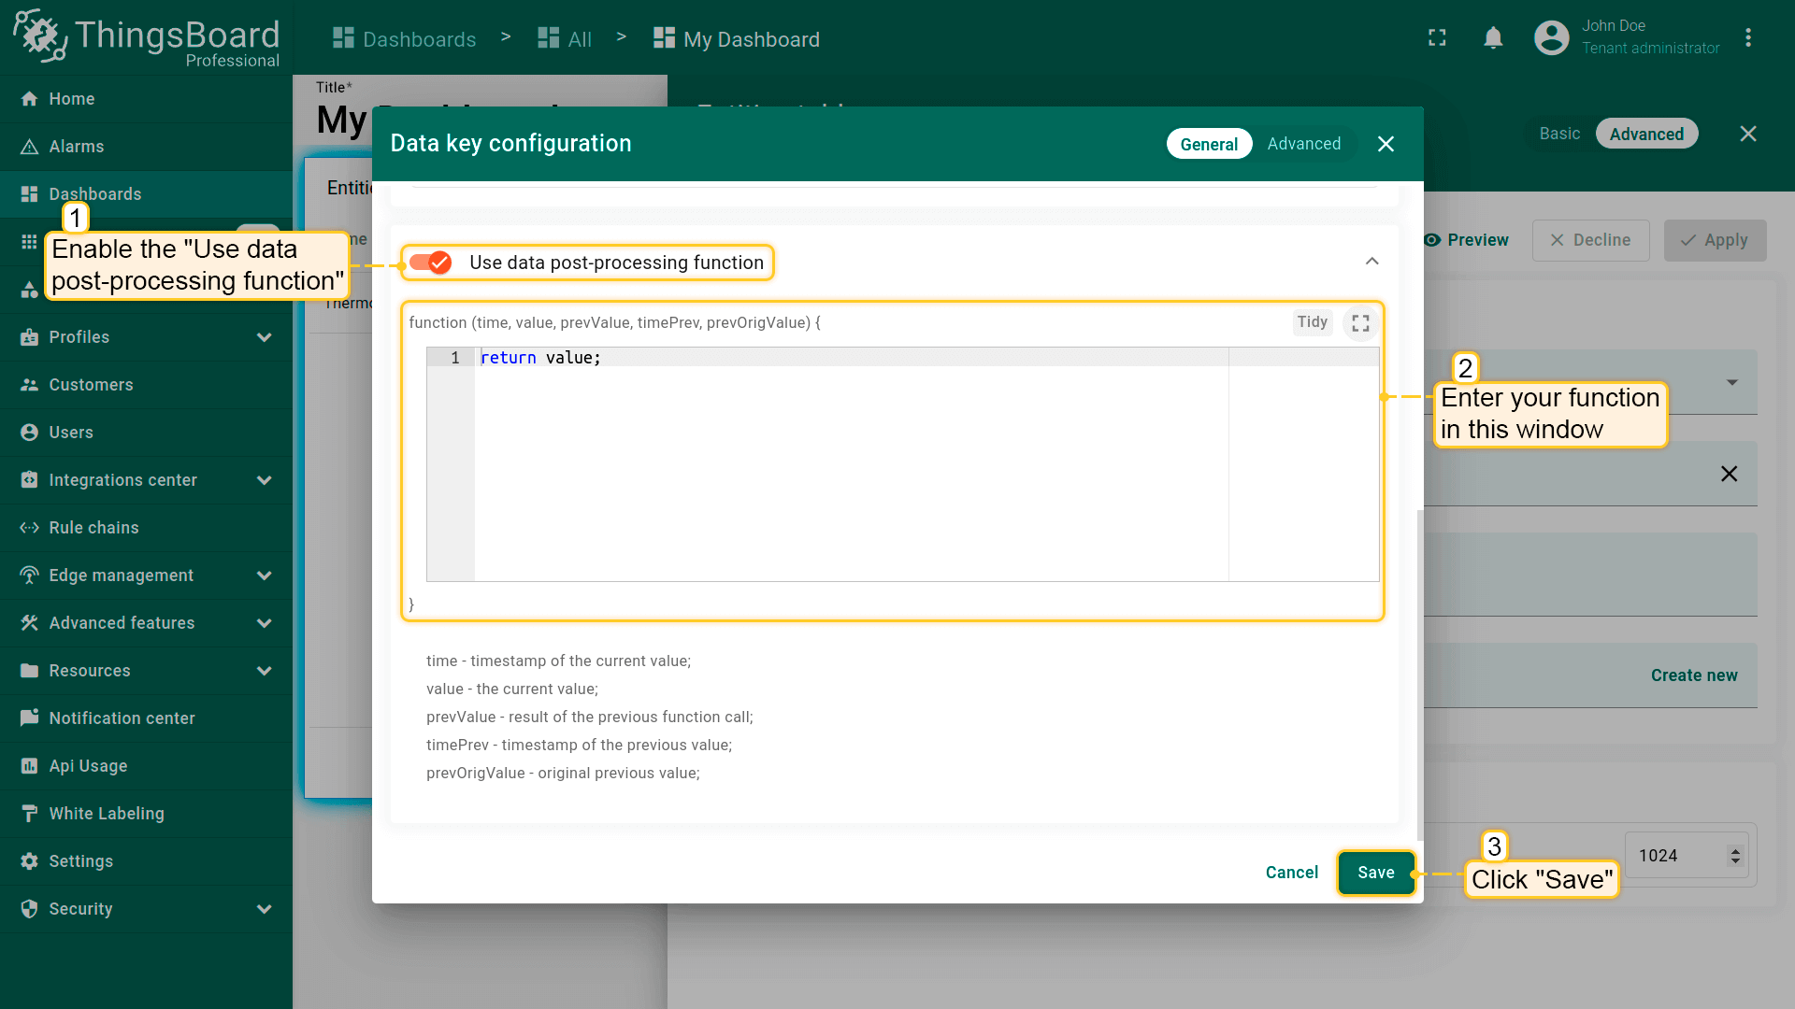Expand the Profiles menu
The width and height of the screenshot is (1795, 1009).
click(x=264, y=337)
